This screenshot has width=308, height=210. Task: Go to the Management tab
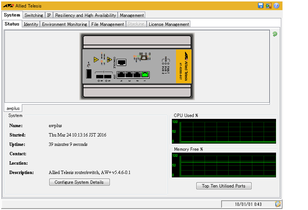132,15
